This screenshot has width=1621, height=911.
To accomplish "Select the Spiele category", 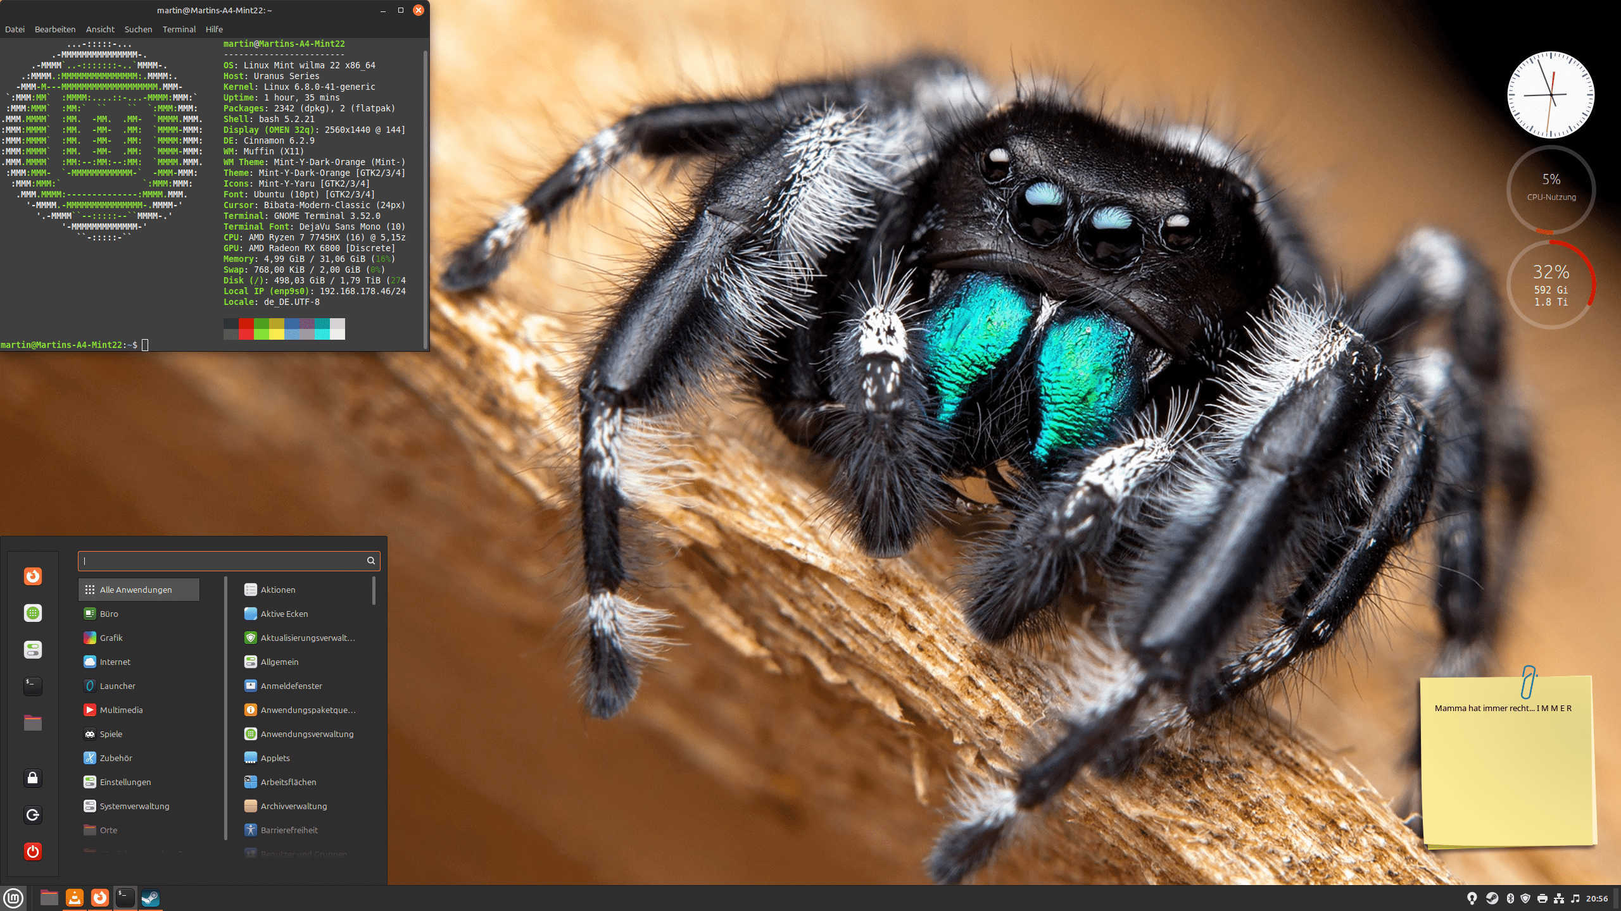I will point(139,734).
